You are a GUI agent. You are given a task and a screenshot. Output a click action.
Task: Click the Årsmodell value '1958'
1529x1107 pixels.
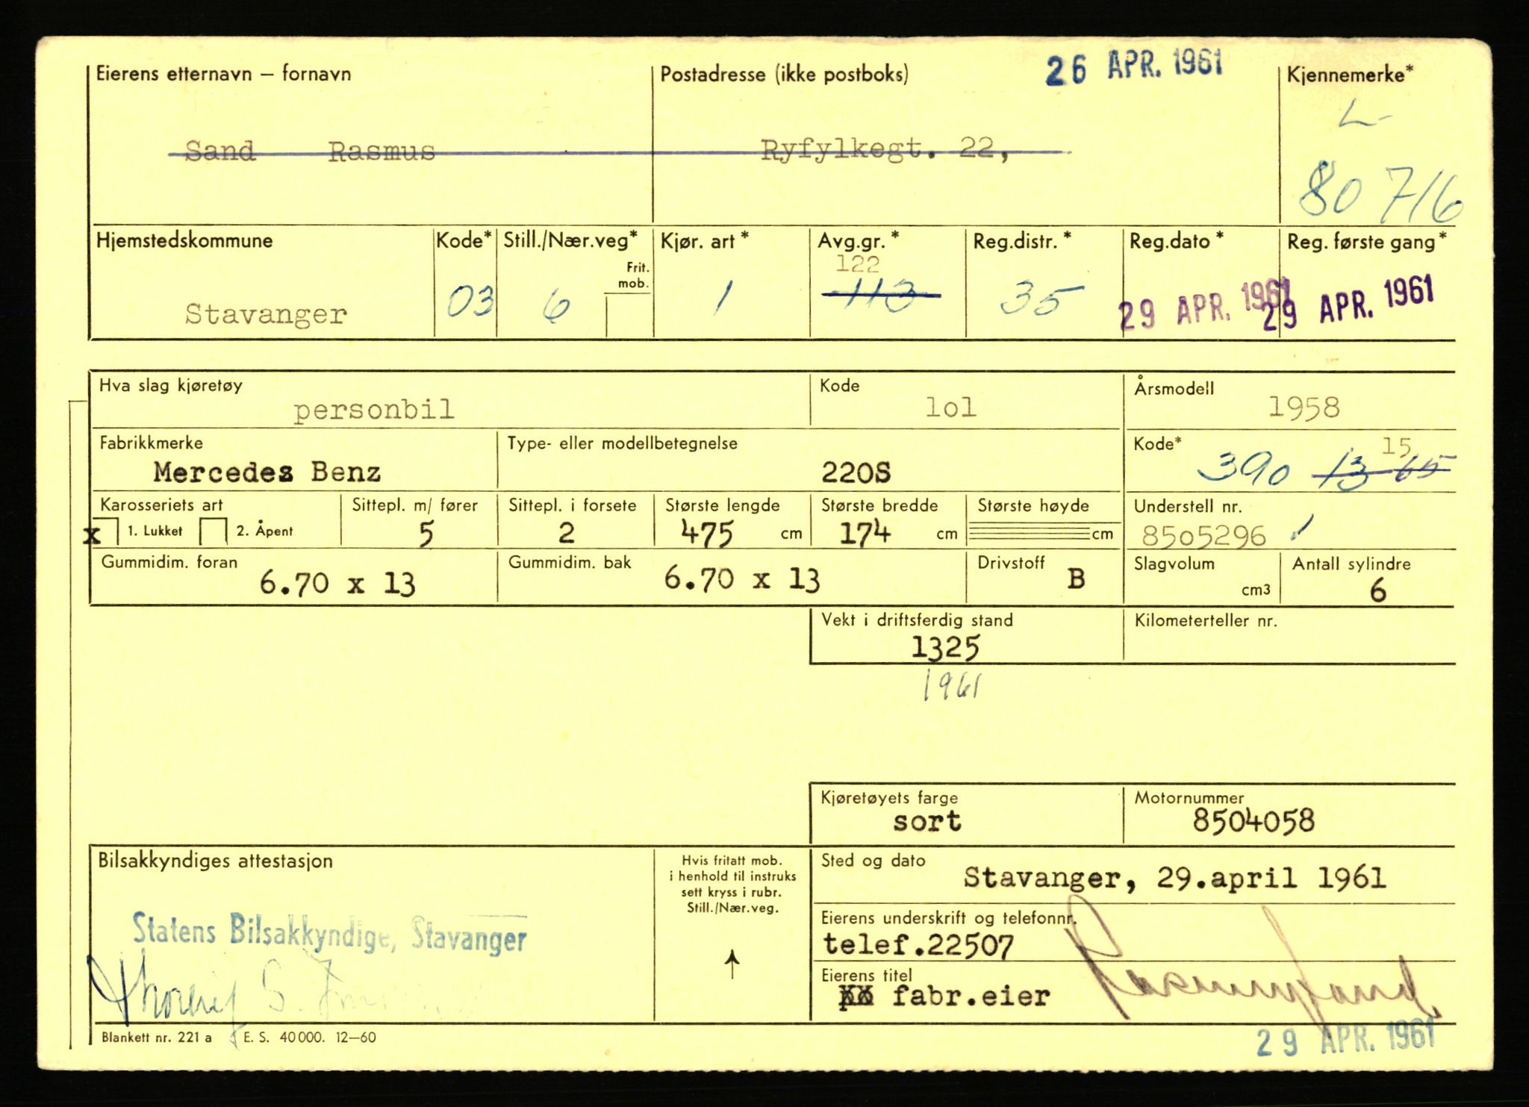pos(1304,408)
